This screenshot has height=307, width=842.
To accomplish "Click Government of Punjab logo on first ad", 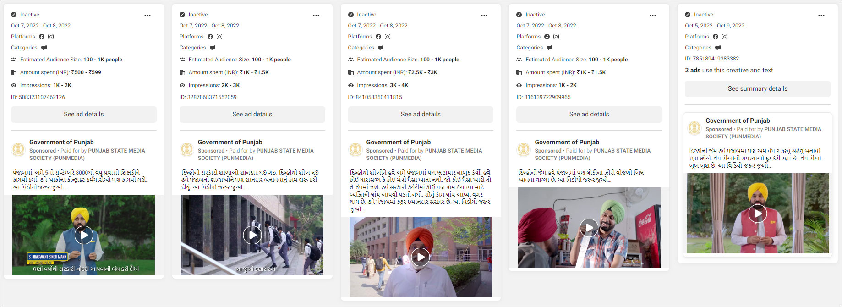I will pos(18,149).
